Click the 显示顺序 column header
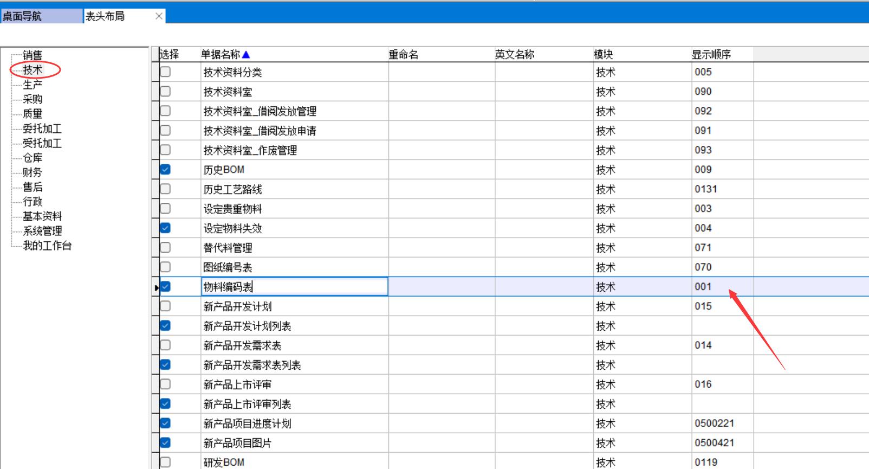 pos(711,54)
